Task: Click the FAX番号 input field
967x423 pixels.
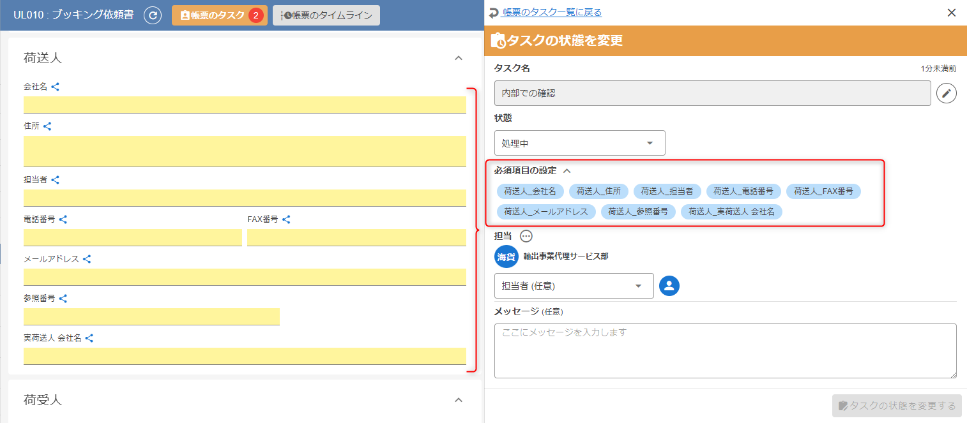Action: [x=356, y=237]
